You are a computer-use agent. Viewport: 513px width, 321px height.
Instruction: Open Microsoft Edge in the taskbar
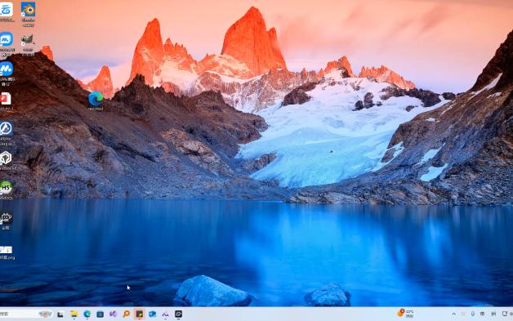(87, 314)
